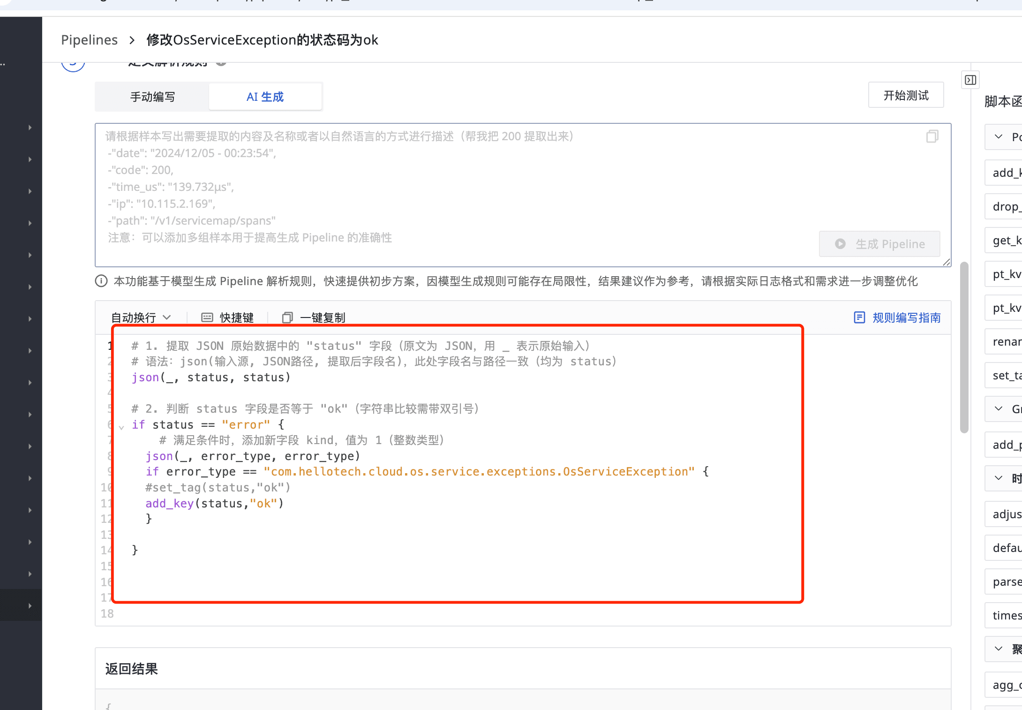Click the 快捷键 keyboard icon
1022x710 pixels.
point(207,317)
